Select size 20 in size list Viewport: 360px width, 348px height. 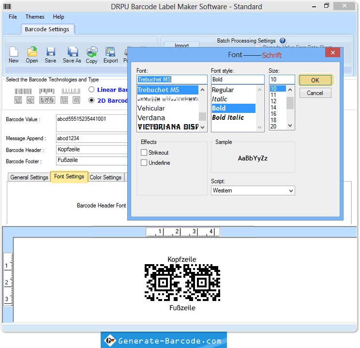coord(278,127)
